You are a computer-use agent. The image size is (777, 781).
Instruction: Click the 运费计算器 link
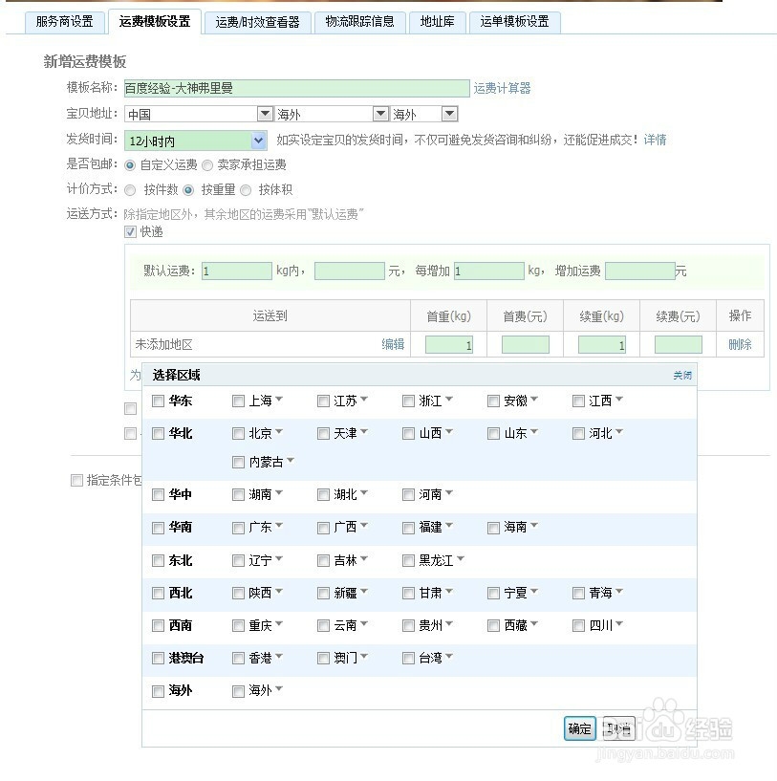coord(502,88)
